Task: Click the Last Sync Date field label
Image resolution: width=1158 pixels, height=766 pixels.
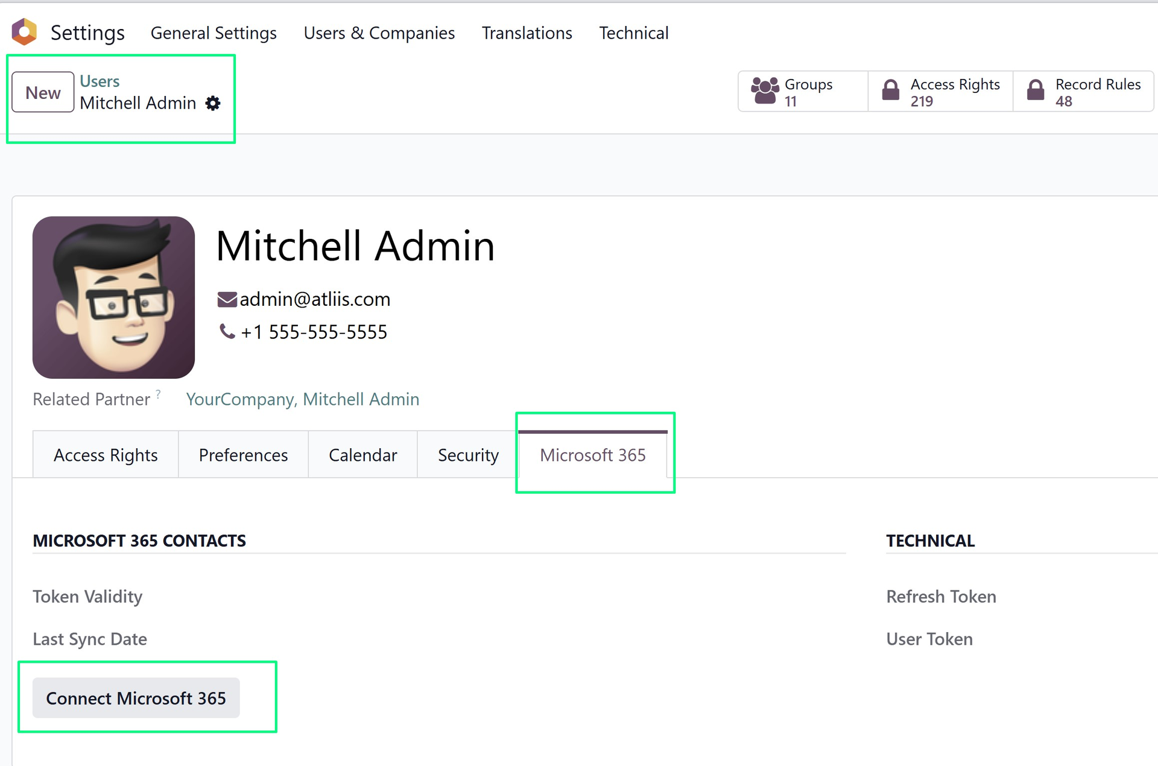Action: 90,639
